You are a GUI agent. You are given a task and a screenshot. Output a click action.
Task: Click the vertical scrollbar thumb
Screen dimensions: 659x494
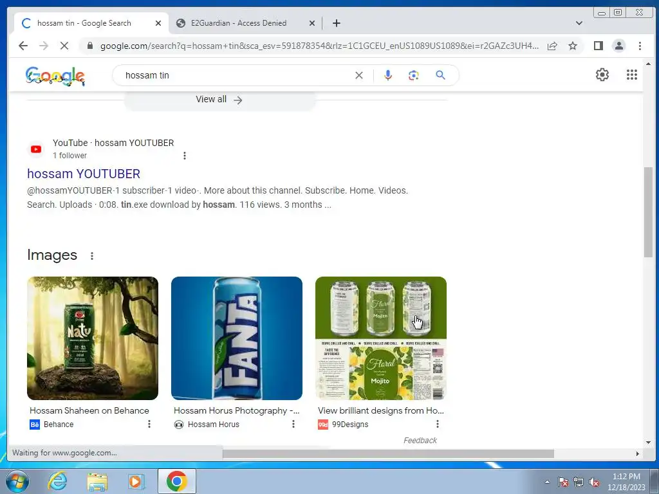[648, 212]
